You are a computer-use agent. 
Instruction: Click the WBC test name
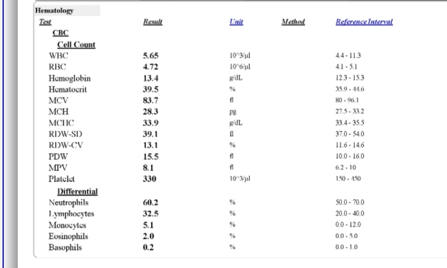pos(58,56)
